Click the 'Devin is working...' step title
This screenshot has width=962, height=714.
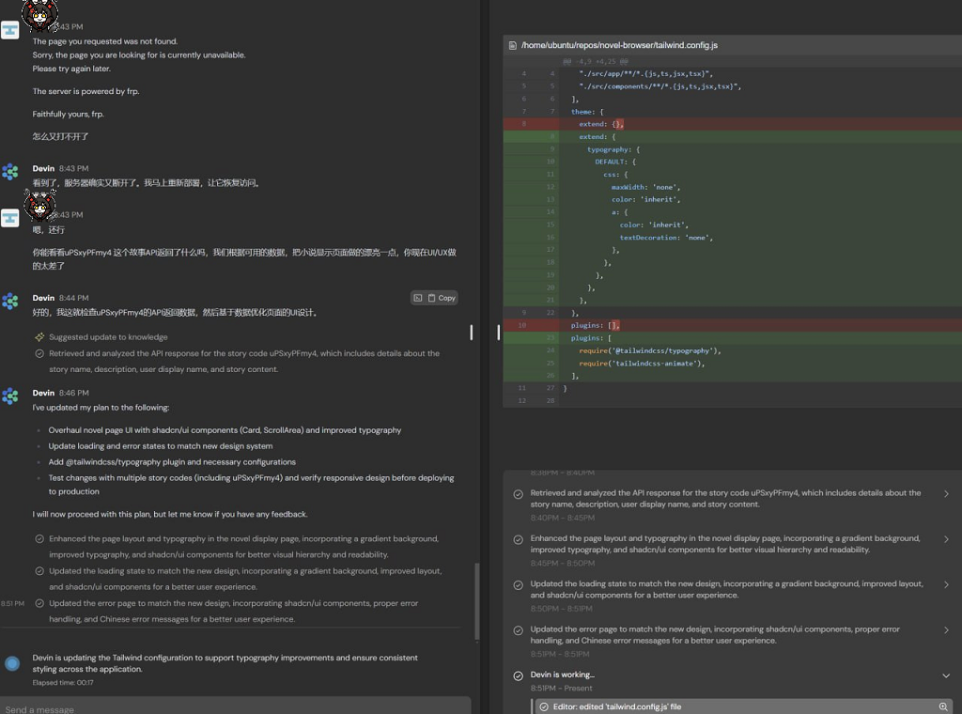click(x=562, y=675)
